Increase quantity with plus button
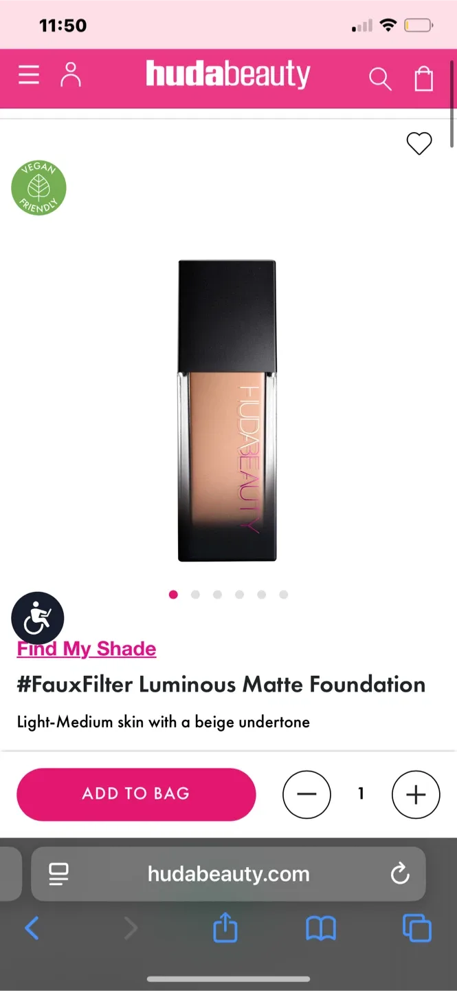Viewport: 457px width, 991px height. click(416, 794)
